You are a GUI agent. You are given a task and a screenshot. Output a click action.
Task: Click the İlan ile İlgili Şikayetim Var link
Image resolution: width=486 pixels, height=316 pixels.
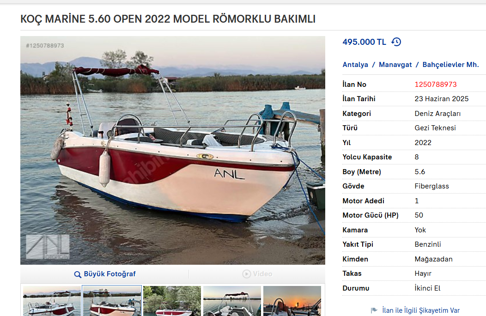420,310
